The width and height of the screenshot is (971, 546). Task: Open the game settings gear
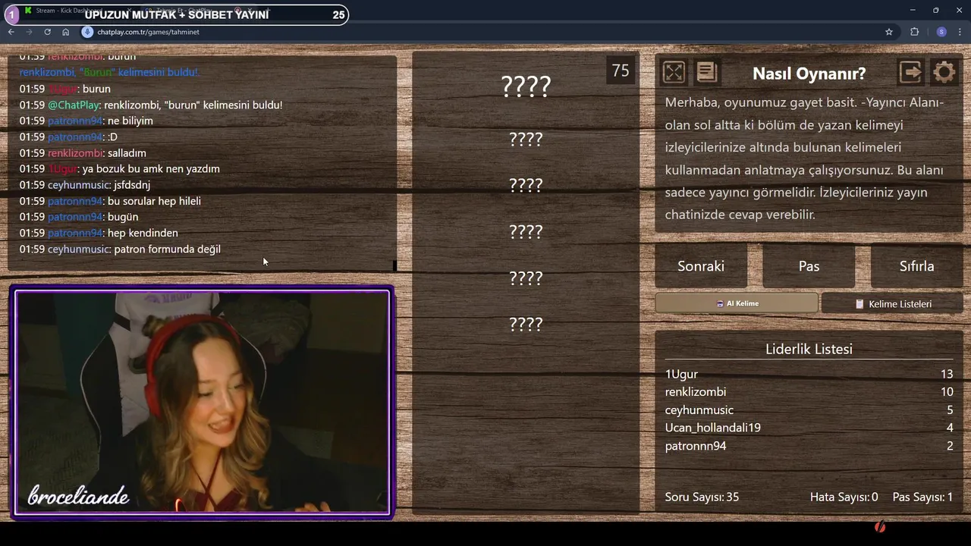(x=944, y=72)
